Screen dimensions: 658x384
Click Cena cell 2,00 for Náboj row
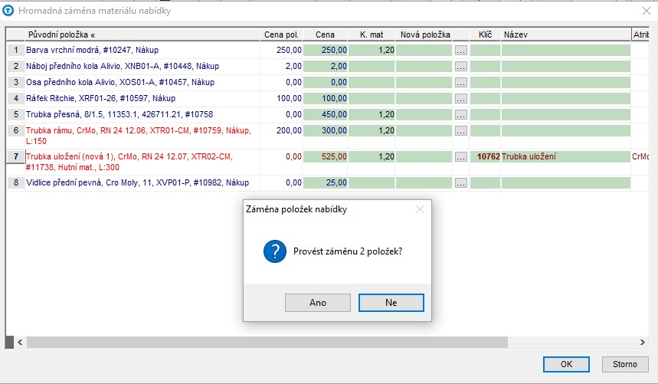tap(326, 66)
